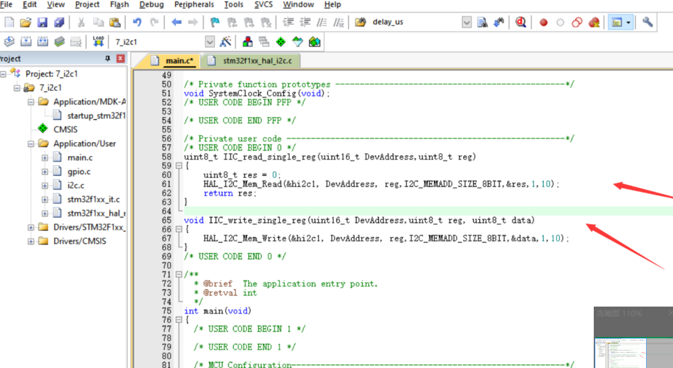Click the Build toolbar icon

pos(26,41)
